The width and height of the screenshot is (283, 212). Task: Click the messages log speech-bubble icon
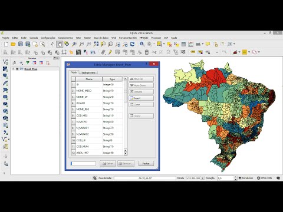(278, 178)
